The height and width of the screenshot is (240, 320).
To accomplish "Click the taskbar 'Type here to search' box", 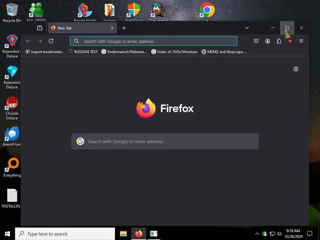I will click(x=65, y=234).
